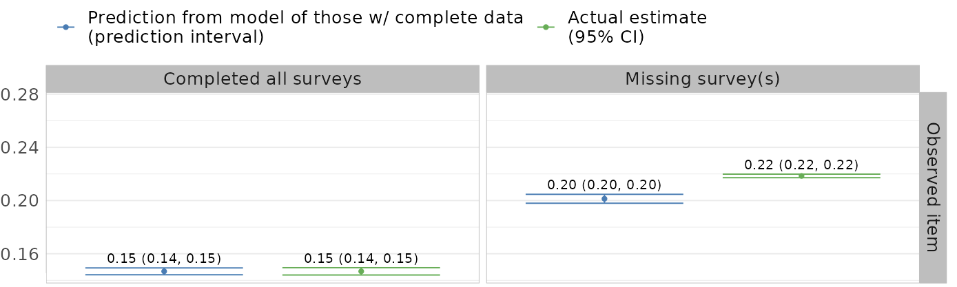The height and width of the screenshot is (287, 957).
Task: Click the blue data point in Completed all surveys
Action: pos(164,271)
